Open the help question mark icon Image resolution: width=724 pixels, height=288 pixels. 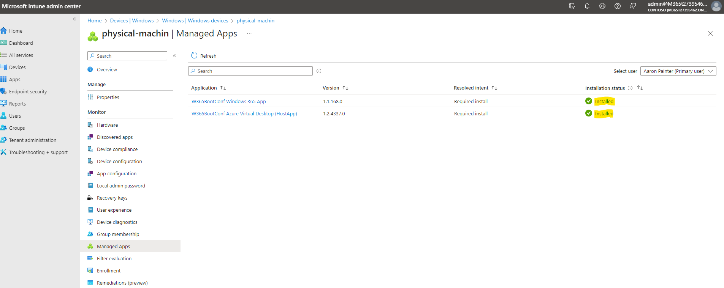[x=617, y=6]
